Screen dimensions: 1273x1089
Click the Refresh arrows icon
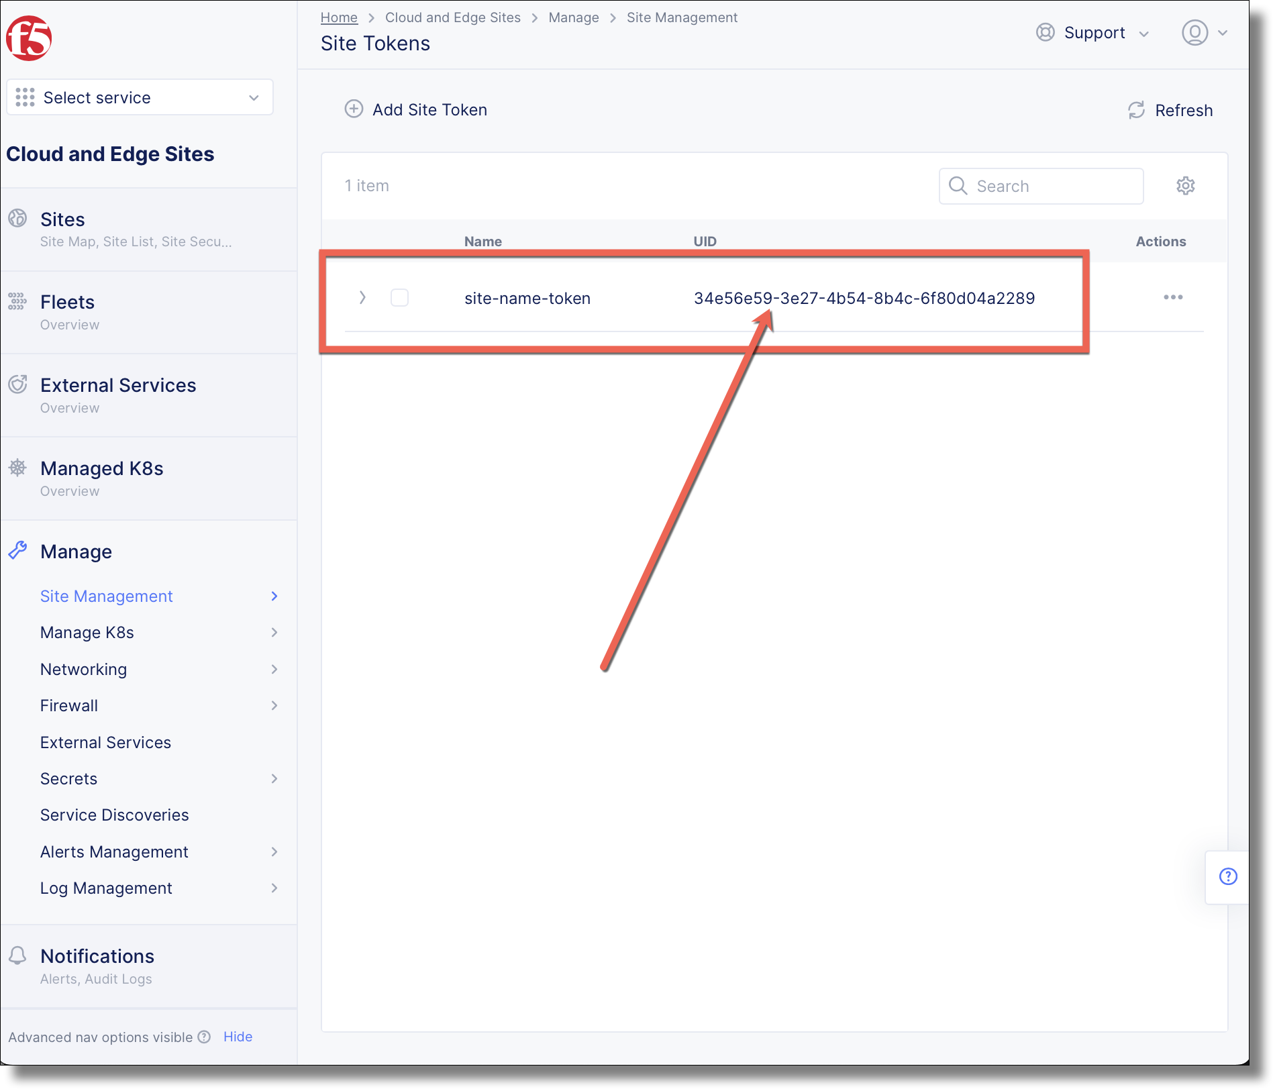(1136, 110)
